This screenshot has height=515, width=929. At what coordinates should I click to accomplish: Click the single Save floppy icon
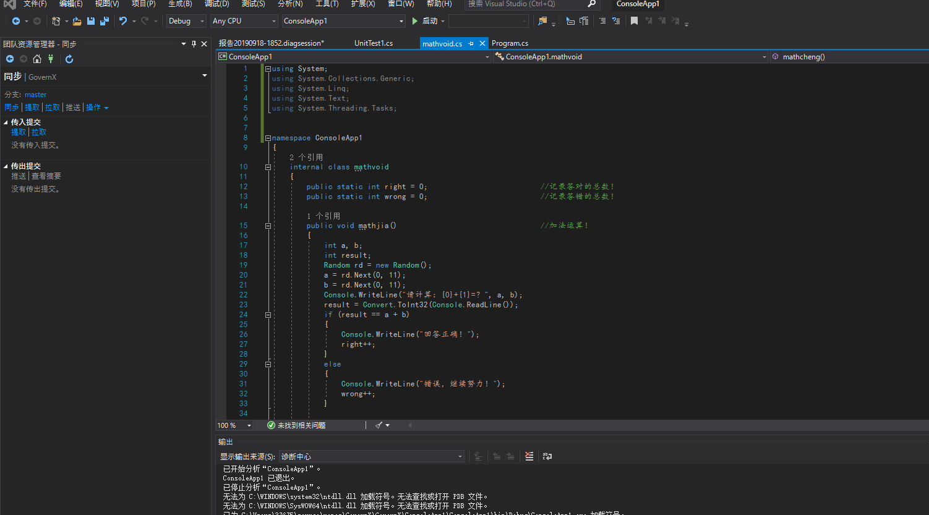click(x=91, y=21)
